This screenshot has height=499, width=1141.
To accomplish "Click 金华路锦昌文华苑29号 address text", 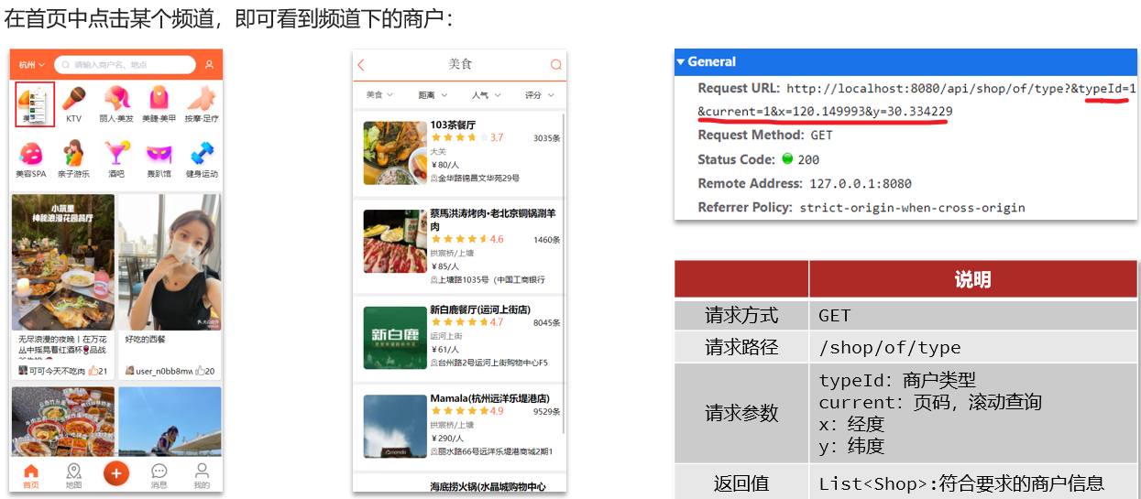I will pyautogui.click(x=478, y=178).
